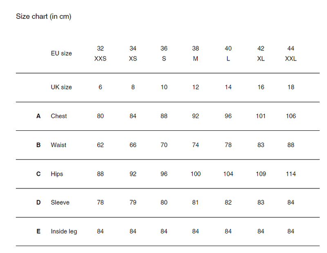327x253 pixels.
Task: Select the XXS size column header
Action: click(x=100, y=58)
